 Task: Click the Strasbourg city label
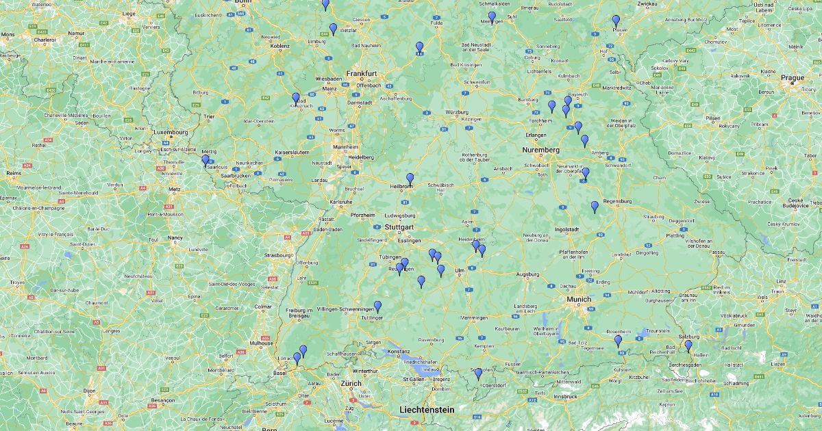pos(276,254)
